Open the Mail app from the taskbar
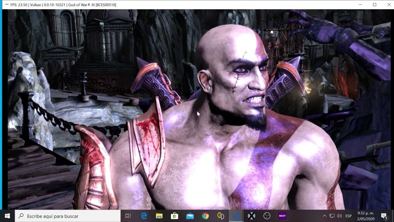Image resolution: width=394 pixels, height=222 pixels. (190, 216)
